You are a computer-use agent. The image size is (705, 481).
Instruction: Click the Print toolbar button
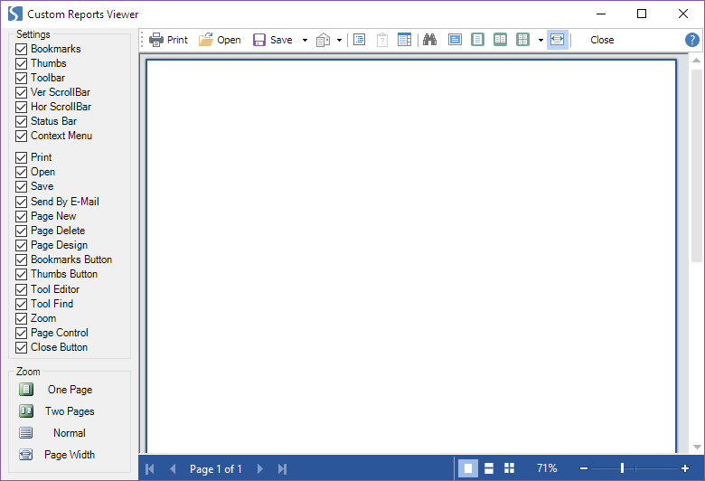click(x=168, y=40)
